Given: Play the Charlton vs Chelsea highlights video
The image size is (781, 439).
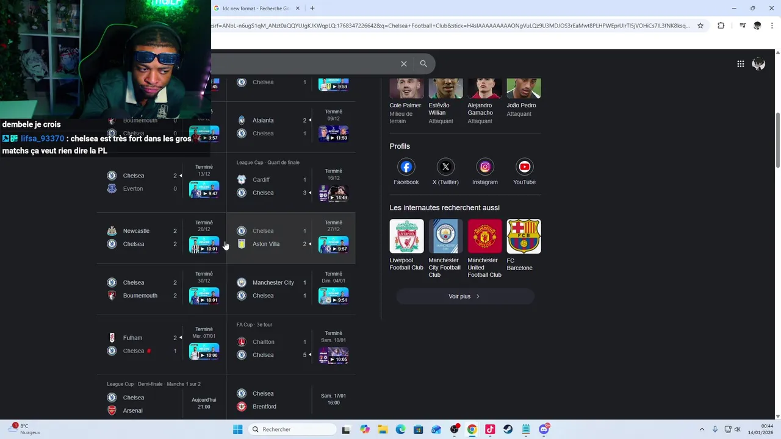Looking at the screenshot, I should [334, 355].
